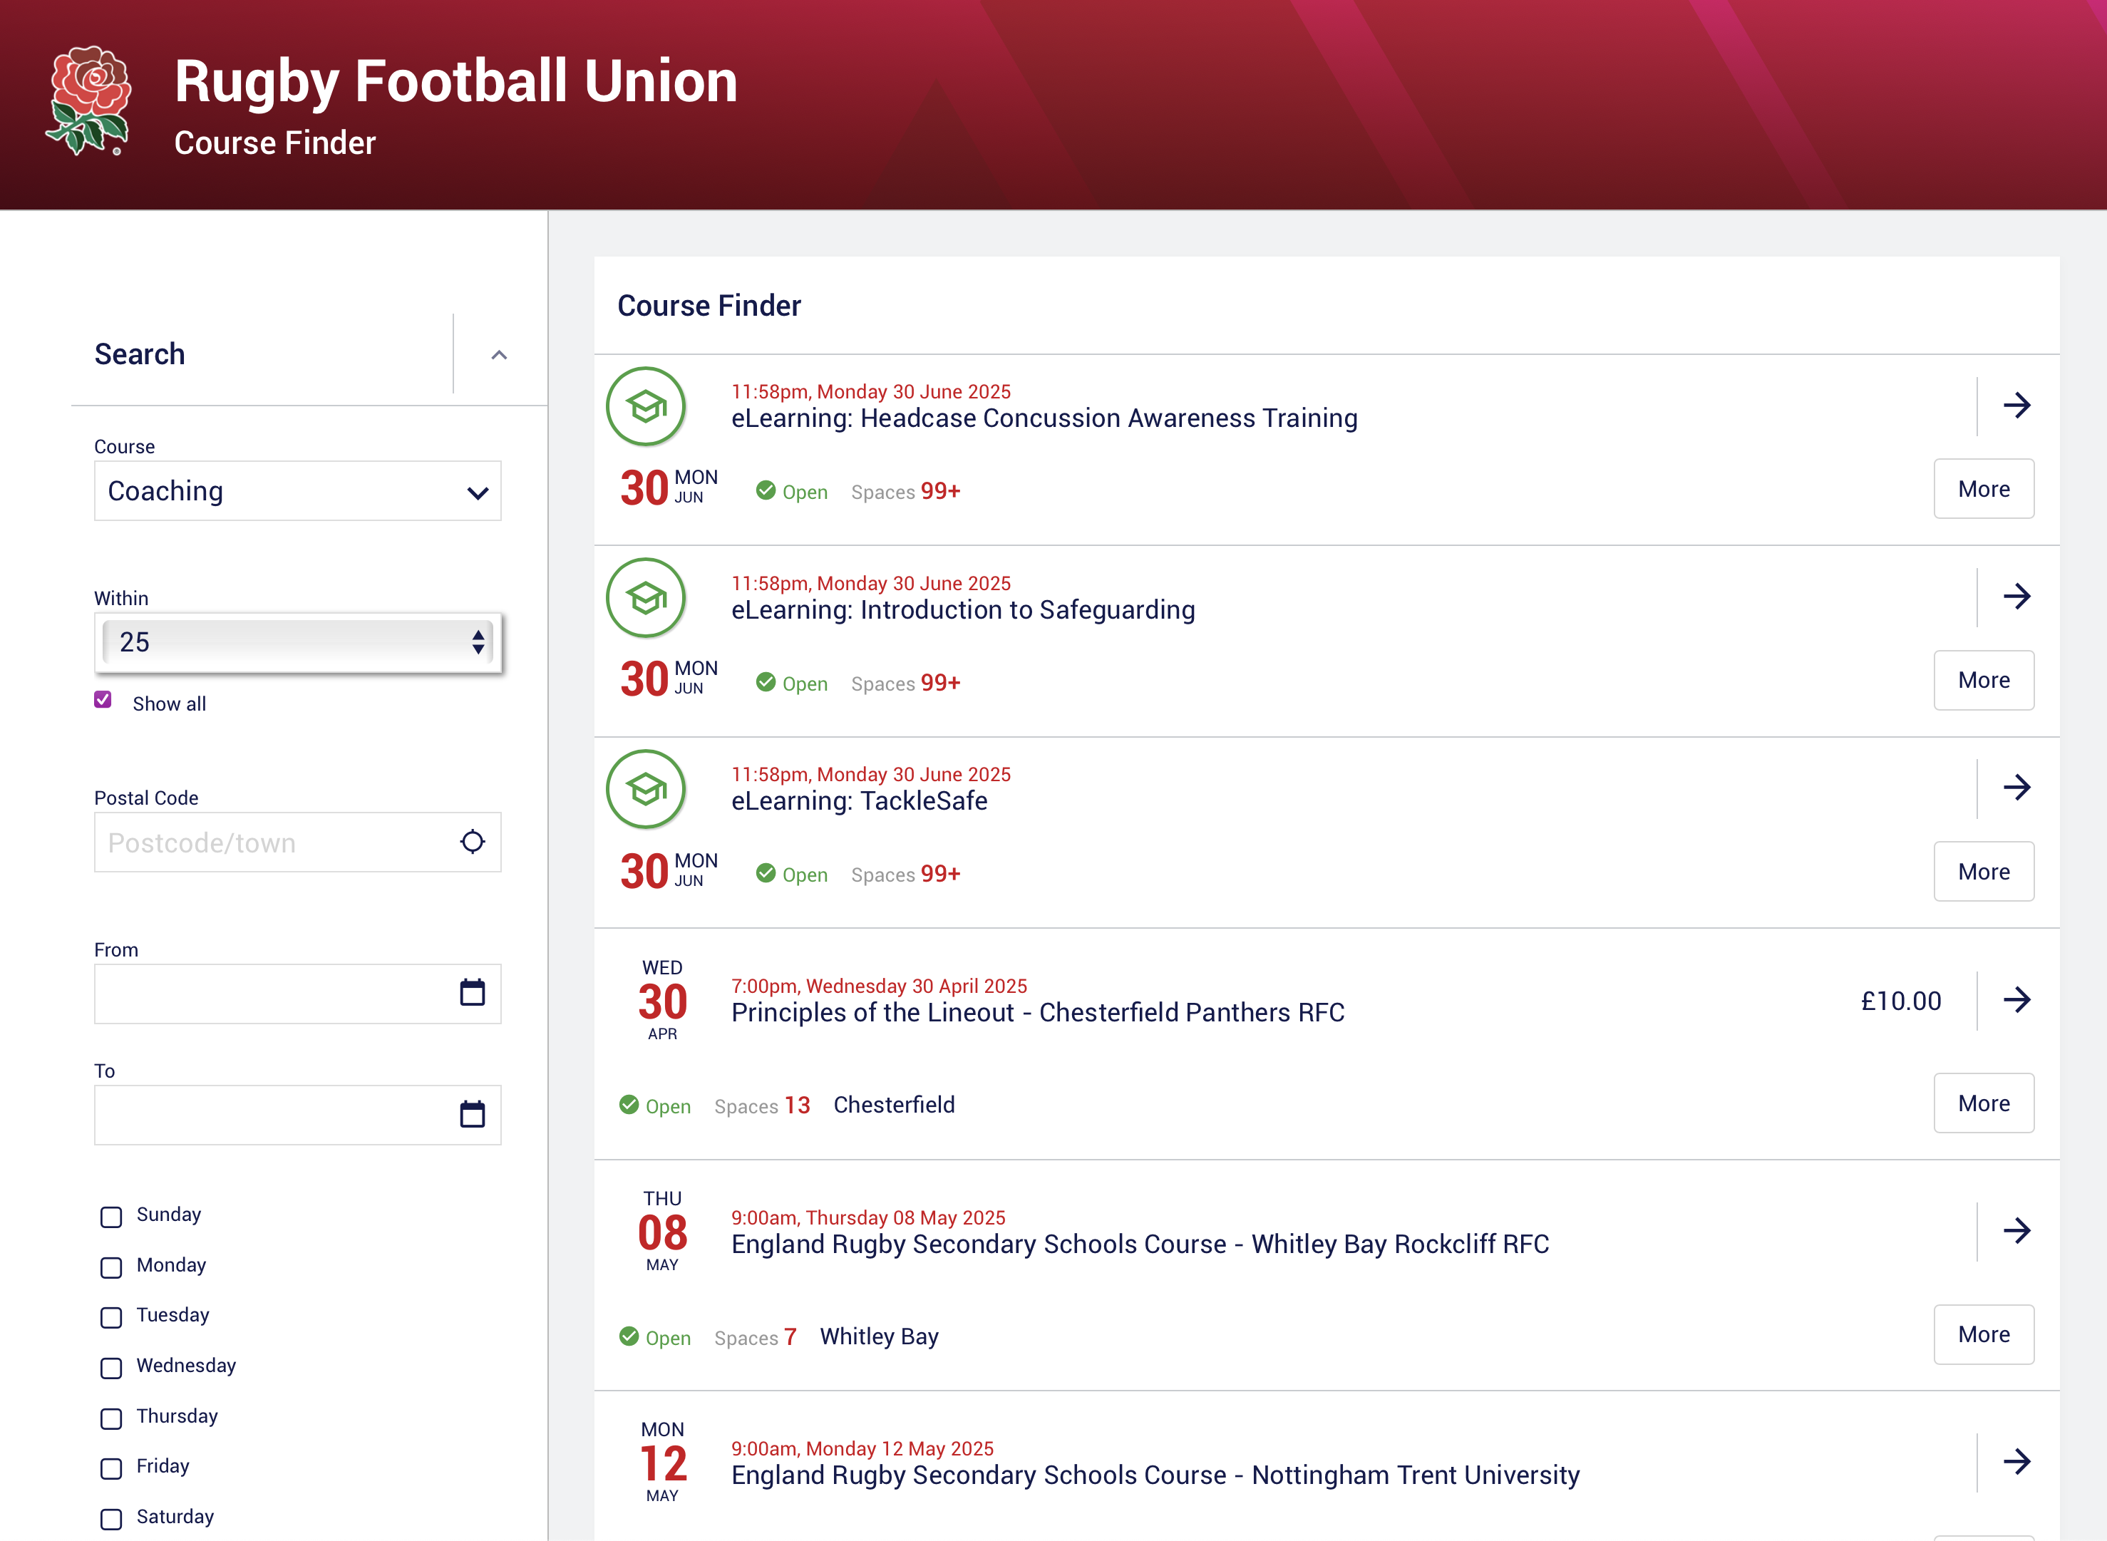Screen dimensions: 2107x1541
Task: Open the From date calendar picker
Action: pyautogui.click(x=473, y=992)
